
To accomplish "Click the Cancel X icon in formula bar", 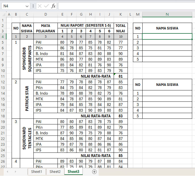I will (x=40, y=6).
